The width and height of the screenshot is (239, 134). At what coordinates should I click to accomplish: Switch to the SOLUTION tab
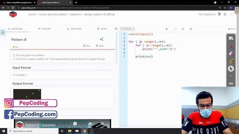coord(74,29)
